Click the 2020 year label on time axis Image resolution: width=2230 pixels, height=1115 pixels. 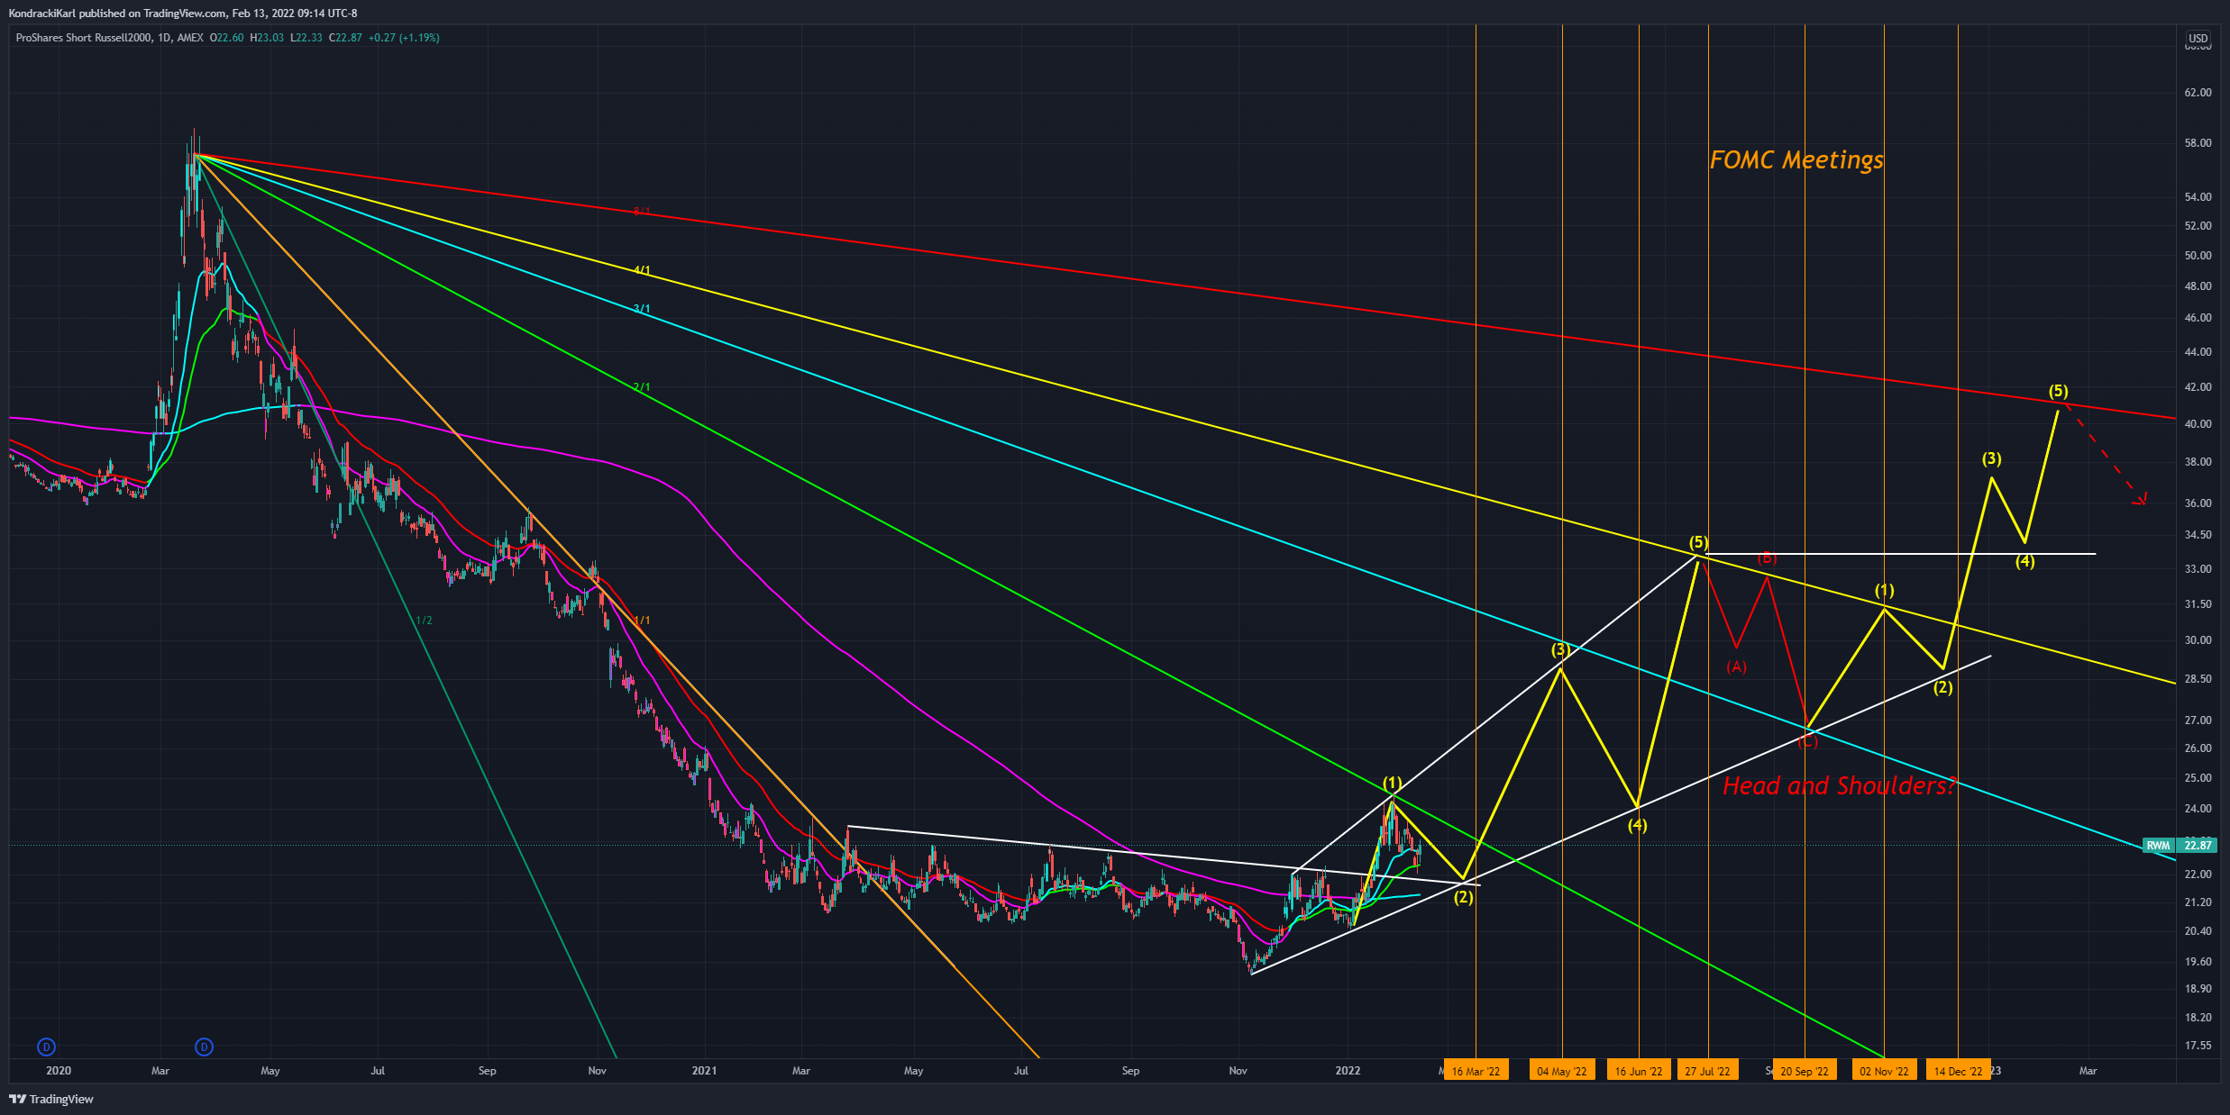click(59, 1071)
